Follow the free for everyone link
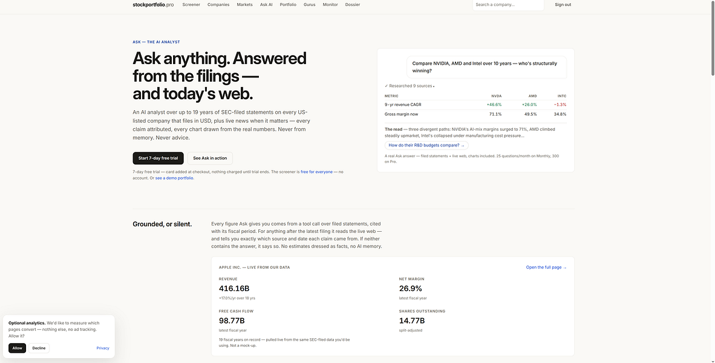 point(316,172)
